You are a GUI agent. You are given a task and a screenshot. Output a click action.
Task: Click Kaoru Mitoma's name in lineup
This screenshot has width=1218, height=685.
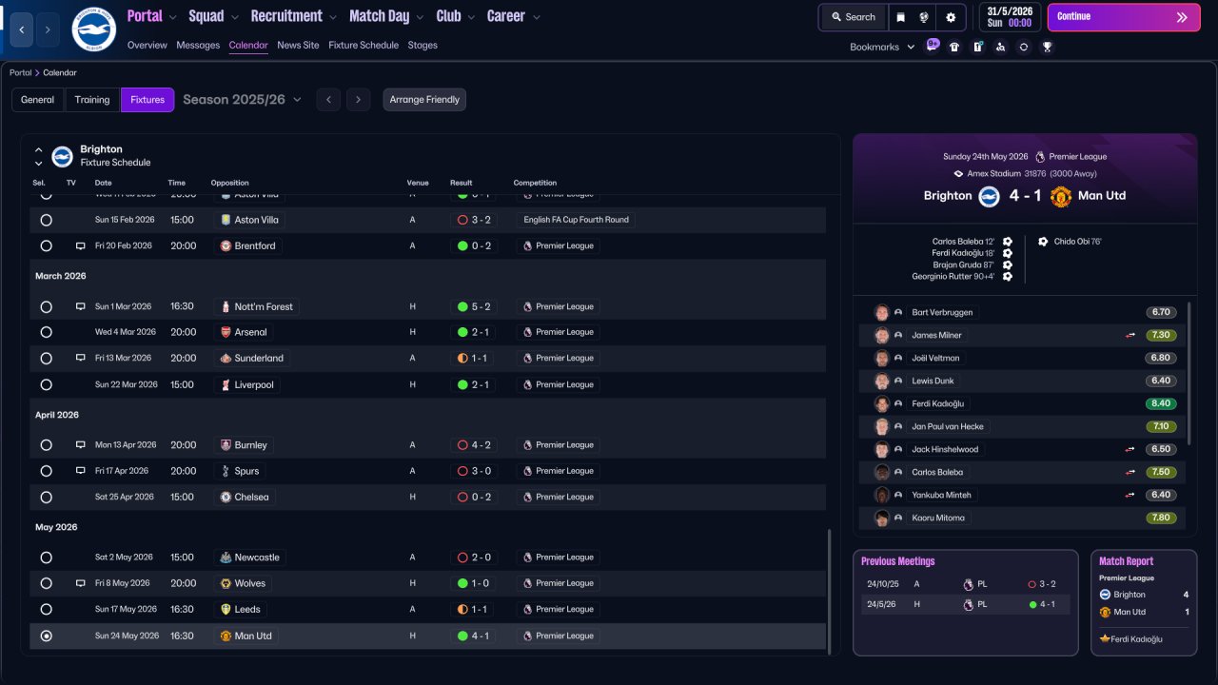click(938, 518)
